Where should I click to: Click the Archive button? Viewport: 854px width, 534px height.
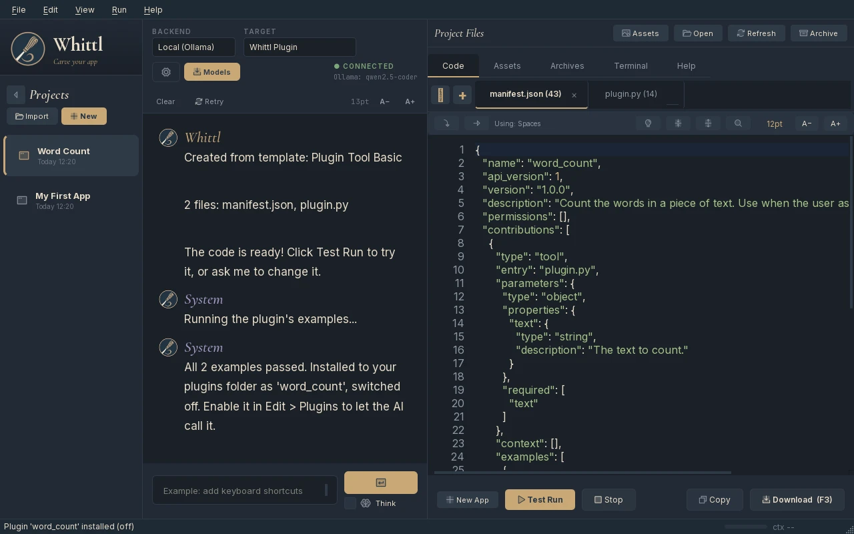(819, 33)
